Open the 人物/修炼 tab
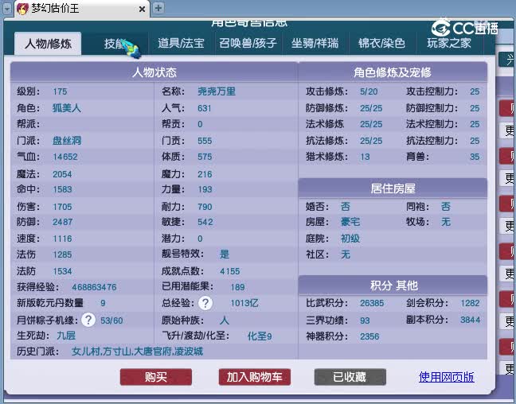Viewport: 516px width, 404px height. pos(48,44)
